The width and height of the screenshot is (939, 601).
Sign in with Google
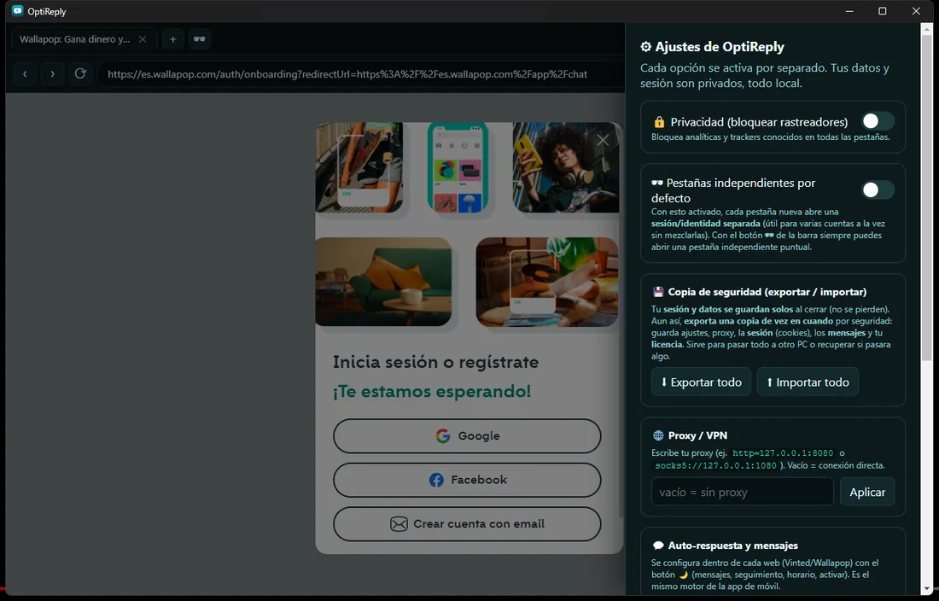click(467, 435)
